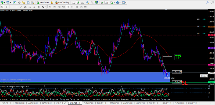Toggle the chart auto scroll button
The height and width of the screenshot is (105, 215).
pos(102,2)
